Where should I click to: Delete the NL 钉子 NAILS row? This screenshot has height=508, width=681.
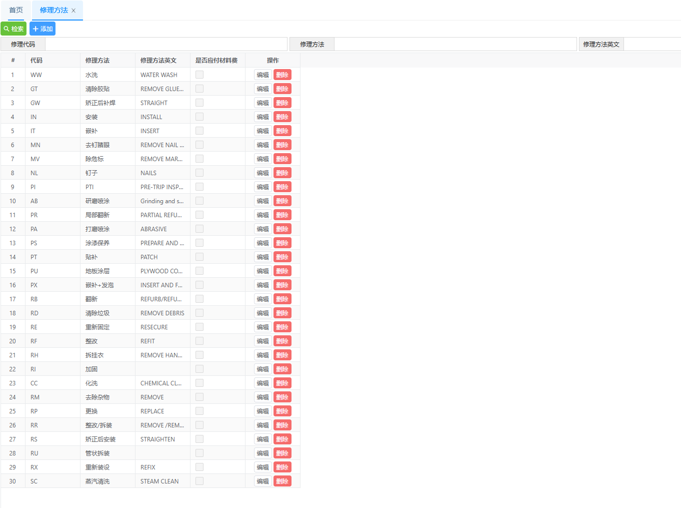coord(282,173)
